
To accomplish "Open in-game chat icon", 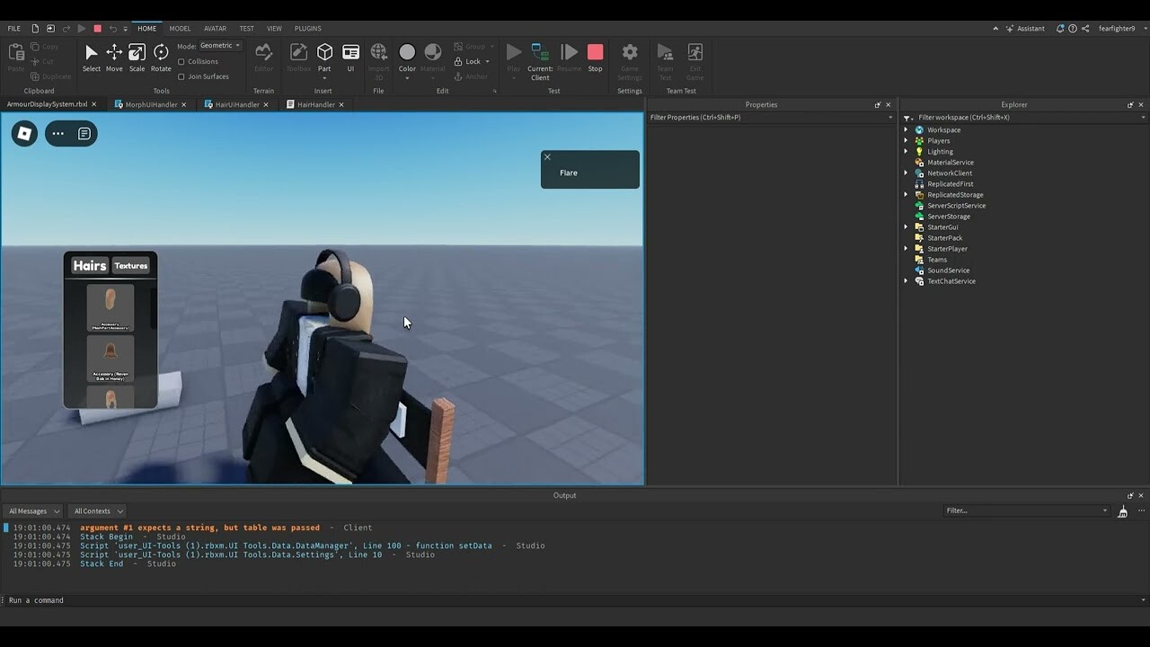I will [x=84, y=134].
